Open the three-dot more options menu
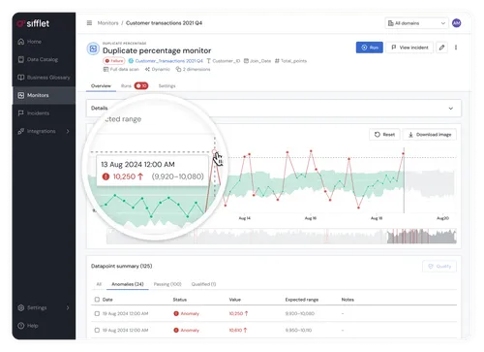Viewport: 484px width, 352px height. click(456, 48)
